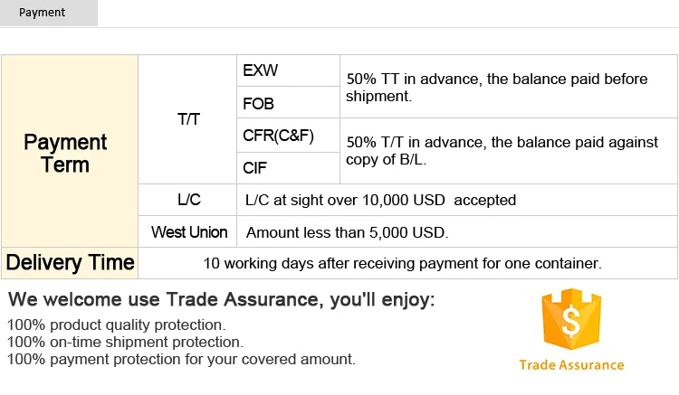Select the CFR(C&F) trade term cell
This screenshot has width=679, height=395.
277,136
